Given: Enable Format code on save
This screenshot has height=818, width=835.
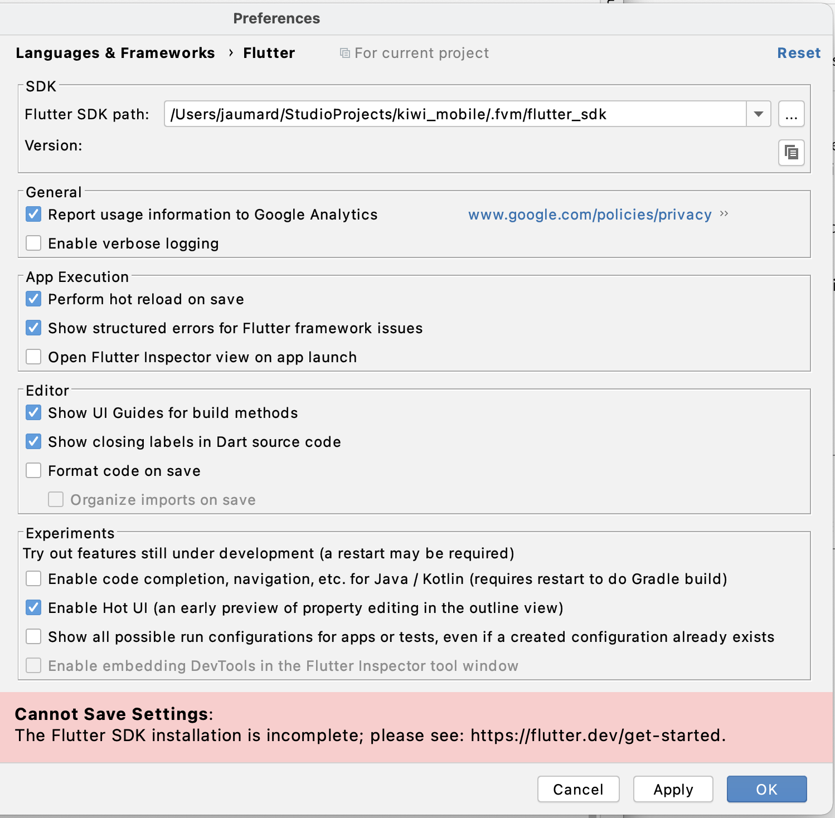Looking at the screenshot, I should (33, 470).
